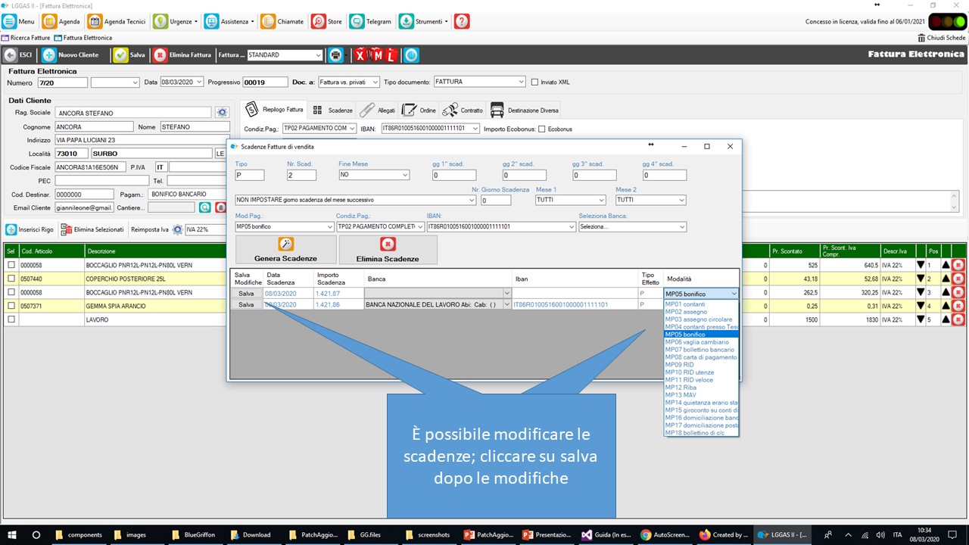Choose MP12 Riba from the list
Viewport: 969px width, 545px height.
tap(681, 388)
